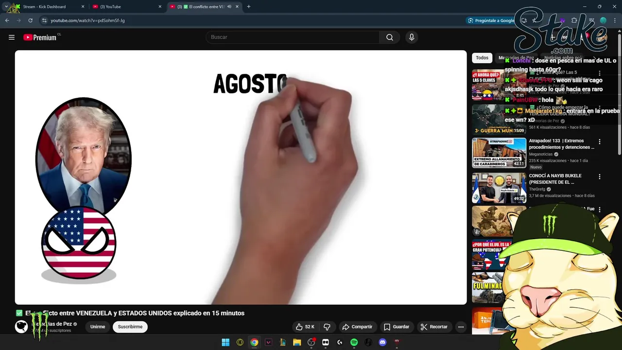The width and height of the screenshot is (622, 350).
Task: Go back in browser history
Action: pyautogui.click(x=7, y=20)
